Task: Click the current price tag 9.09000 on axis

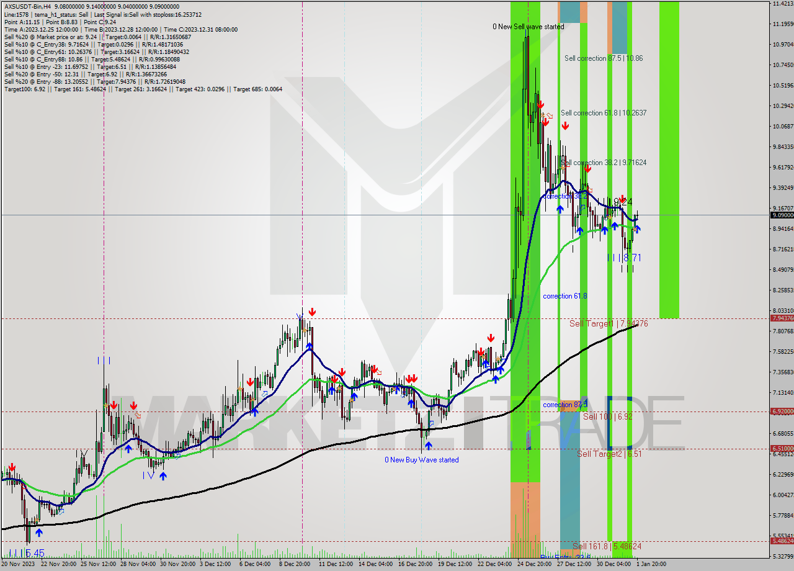Action: (x=782, y=215)
